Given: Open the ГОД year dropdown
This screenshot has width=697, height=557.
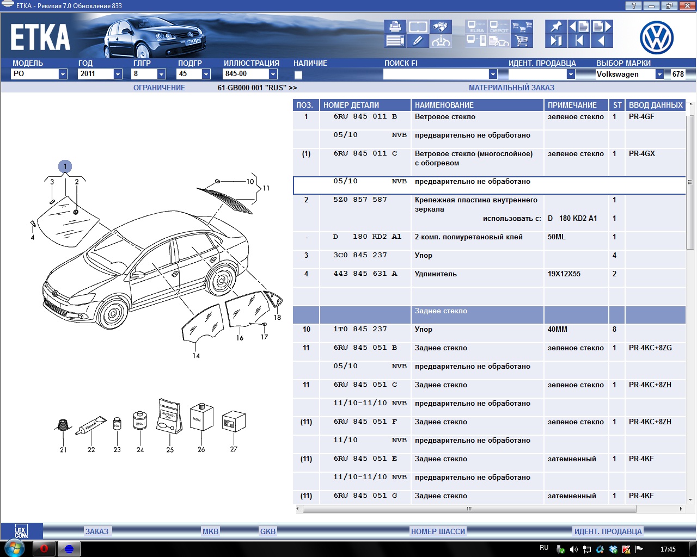Looking at the screenshot, I should (x=118, y=74).
